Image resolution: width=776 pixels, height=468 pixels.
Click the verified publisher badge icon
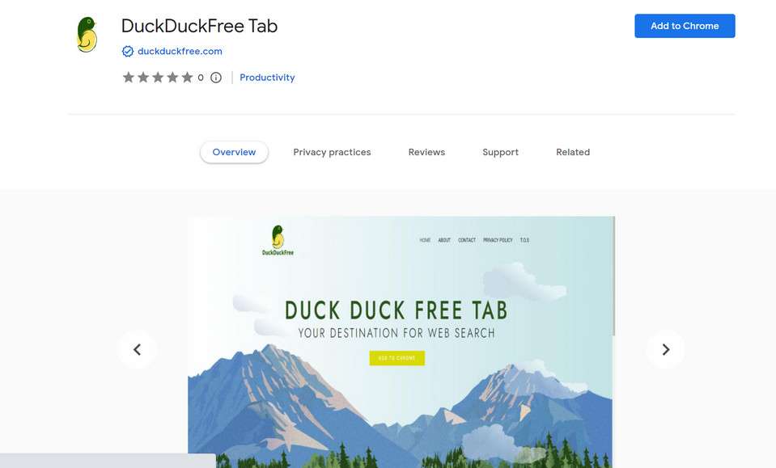128,52
